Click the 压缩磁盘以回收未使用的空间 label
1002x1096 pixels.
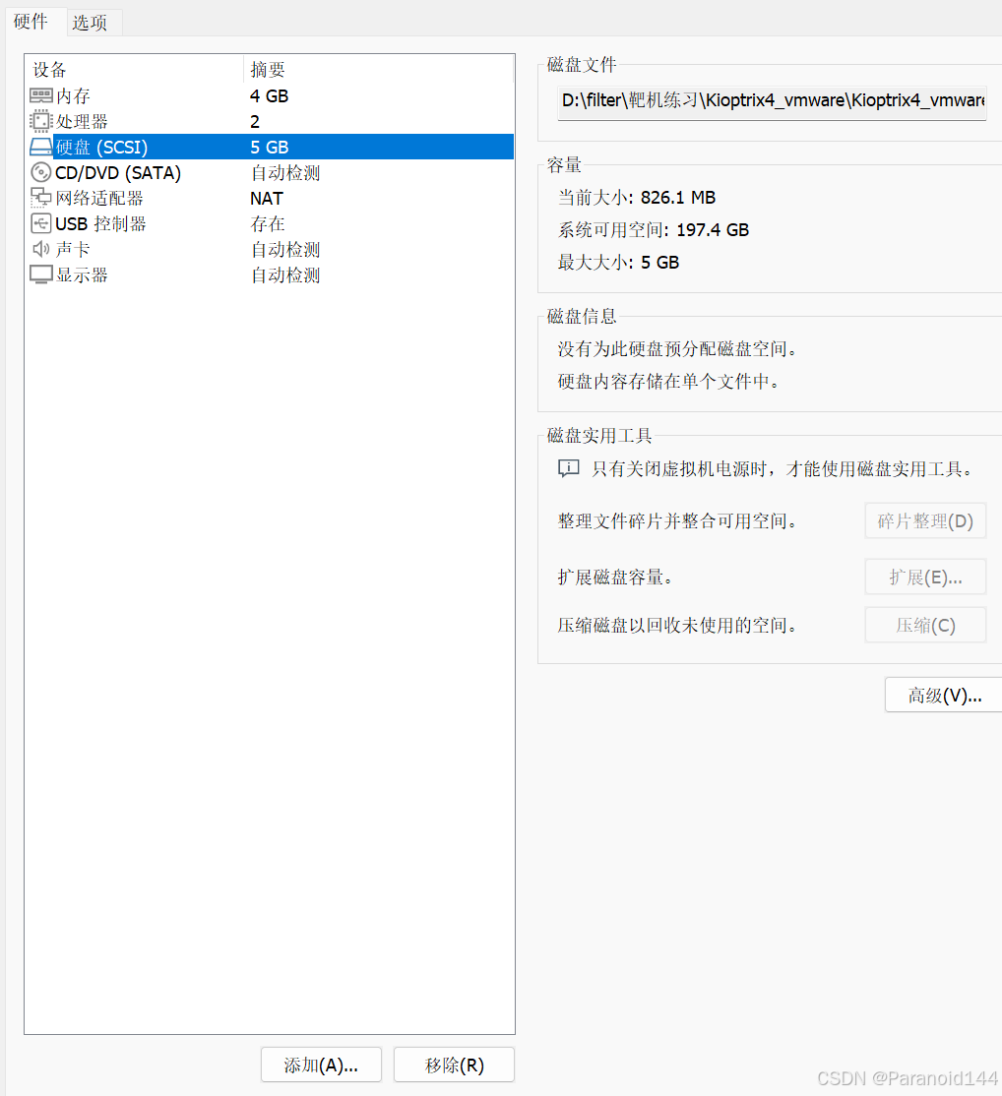tap(677, 626)
